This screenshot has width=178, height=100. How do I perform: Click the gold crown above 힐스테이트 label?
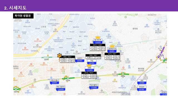tap(98, 37)
